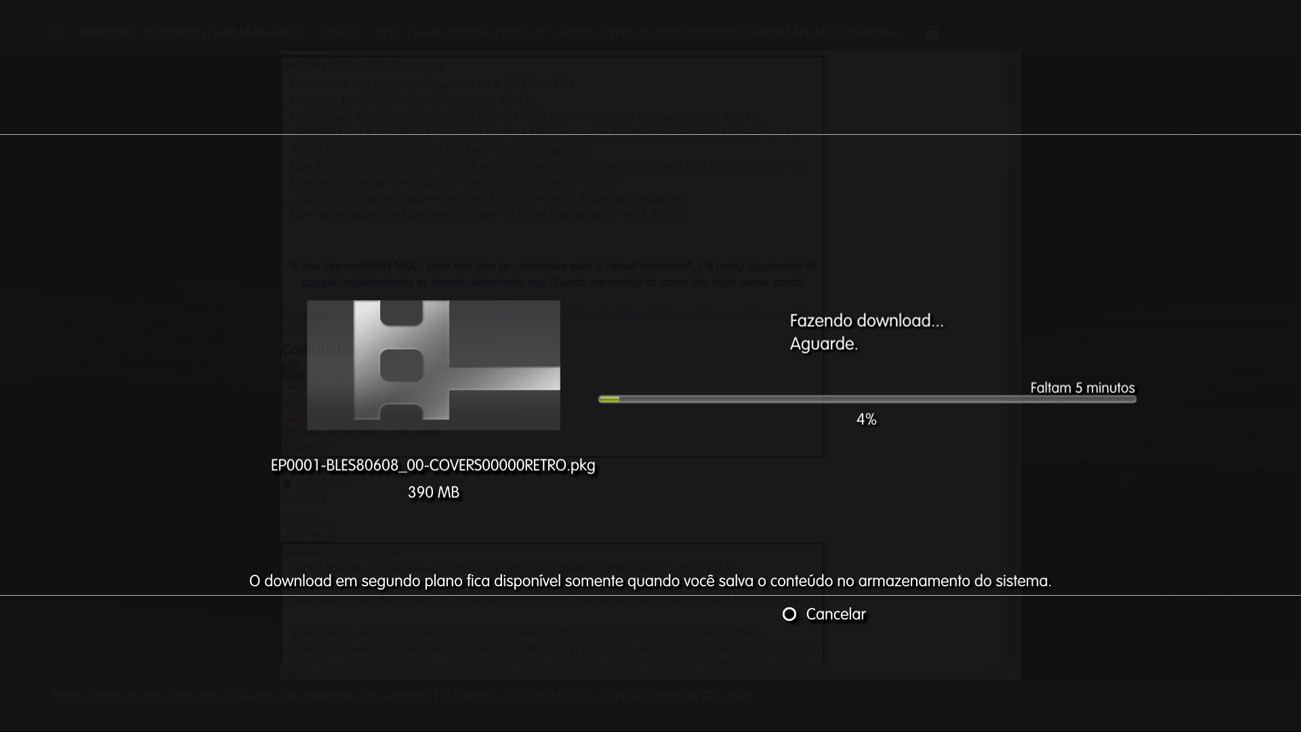
Task: Click the aldostools globe avatar near version 1.47.44
Action: click(287, 483)
